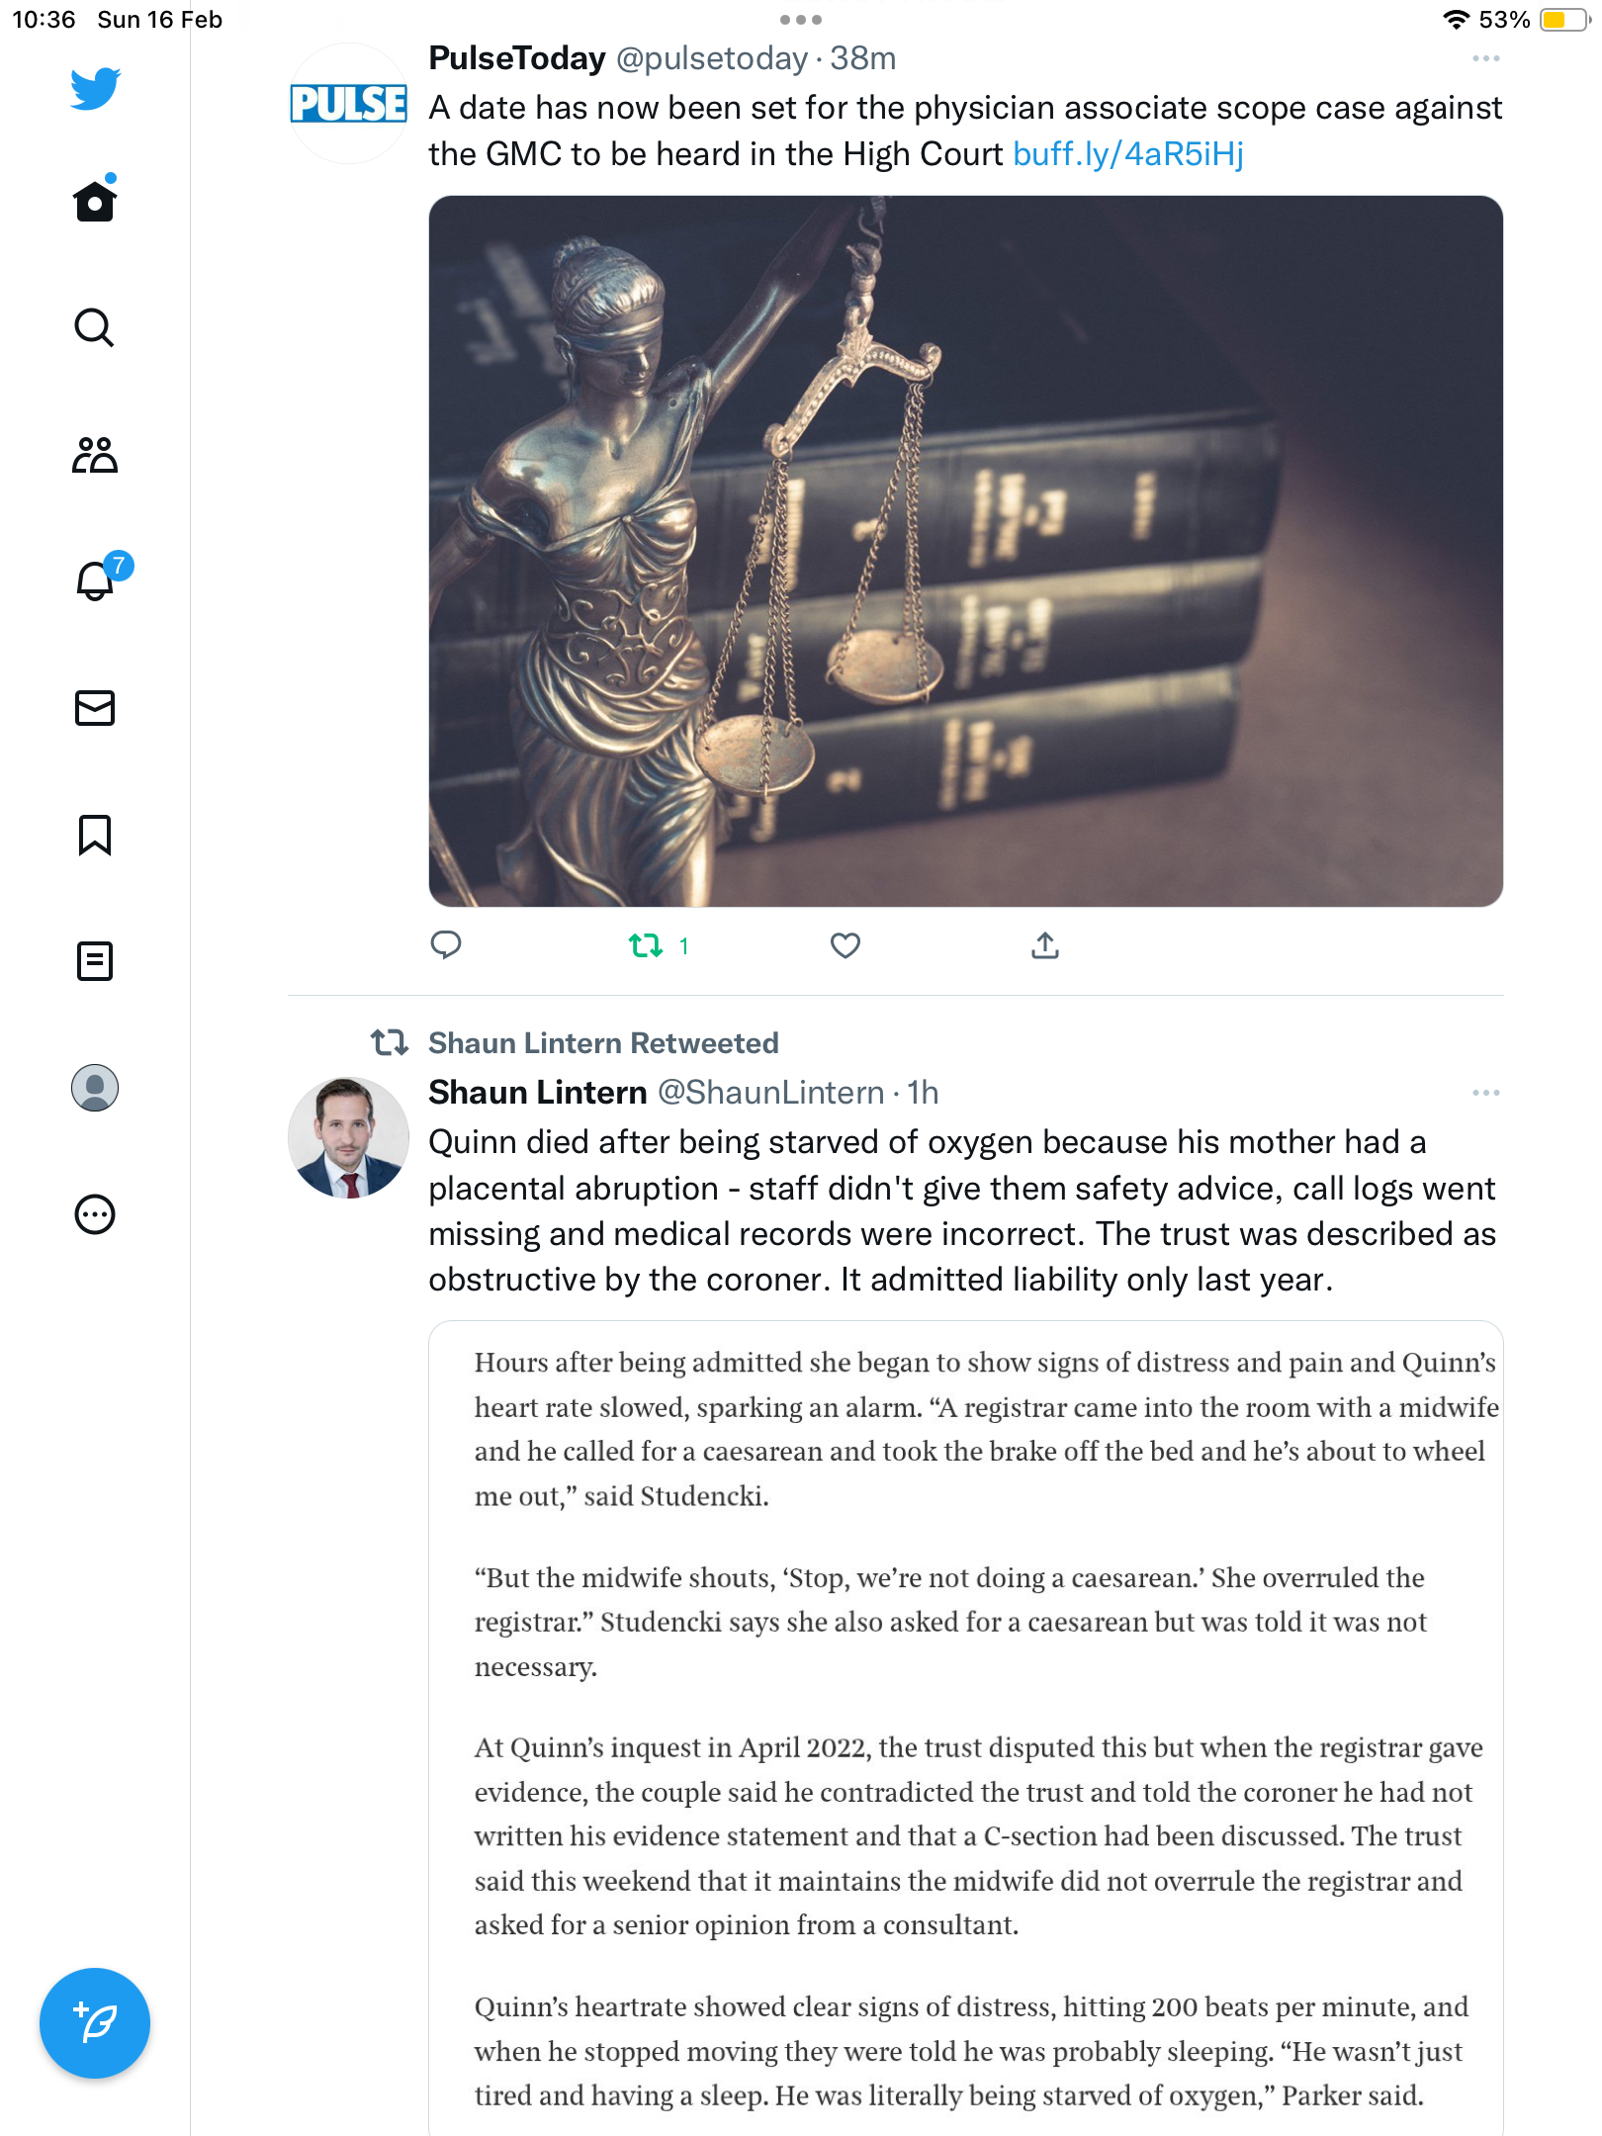Tap the compose new tweet button

click(x=95, y=2023)
